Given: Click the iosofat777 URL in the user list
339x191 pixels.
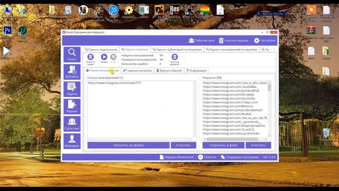Looking at the screenshot, I should [x=114, y=83].
